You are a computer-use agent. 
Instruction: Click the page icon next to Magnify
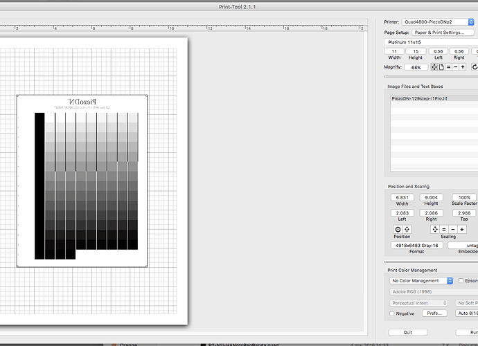point(441,67)
